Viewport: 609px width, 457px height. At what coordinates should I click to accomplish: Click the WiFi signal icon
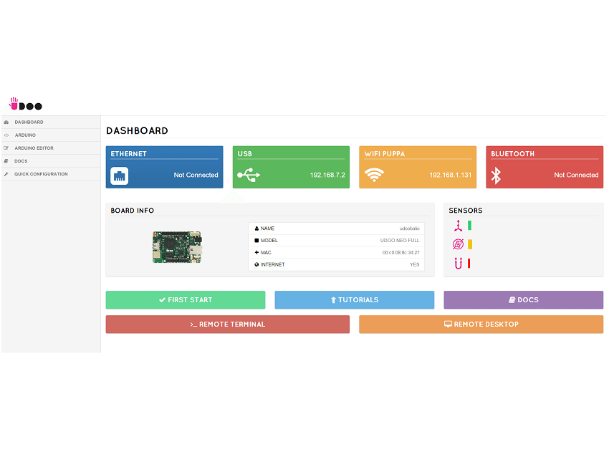pos(374,175)
